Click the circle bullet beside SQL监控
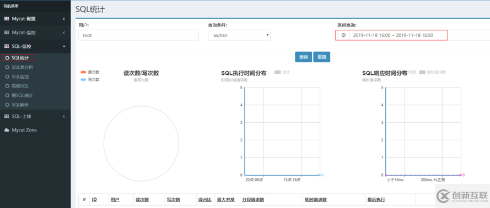Viewport: 490px width, 208px height. click(7, 76)
